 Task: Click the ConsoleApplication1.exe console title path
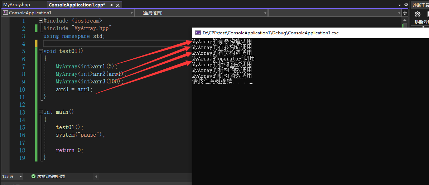(x=271, y=33)
